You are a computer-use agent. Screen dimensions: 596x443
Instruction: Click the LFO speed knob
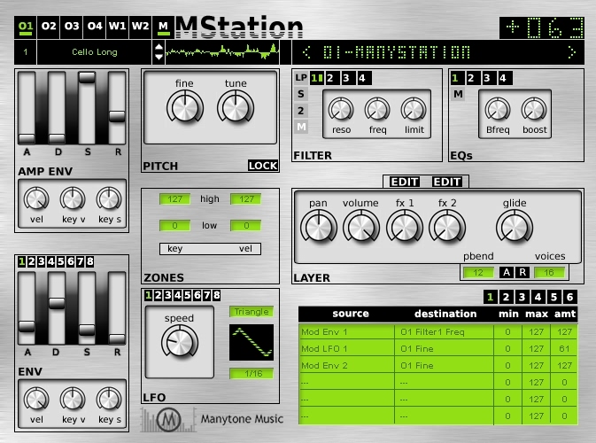[x=180, y=341]
